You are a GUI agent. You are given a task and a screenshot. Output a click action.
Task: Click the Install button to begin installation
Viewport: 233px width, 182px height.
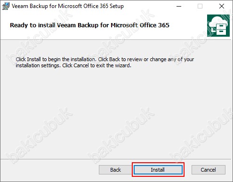pos(158,170)
